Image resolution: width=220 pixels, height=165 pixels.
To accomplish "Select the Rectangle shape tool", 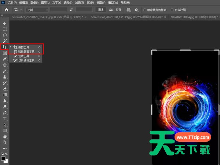I will click(5, 131).
